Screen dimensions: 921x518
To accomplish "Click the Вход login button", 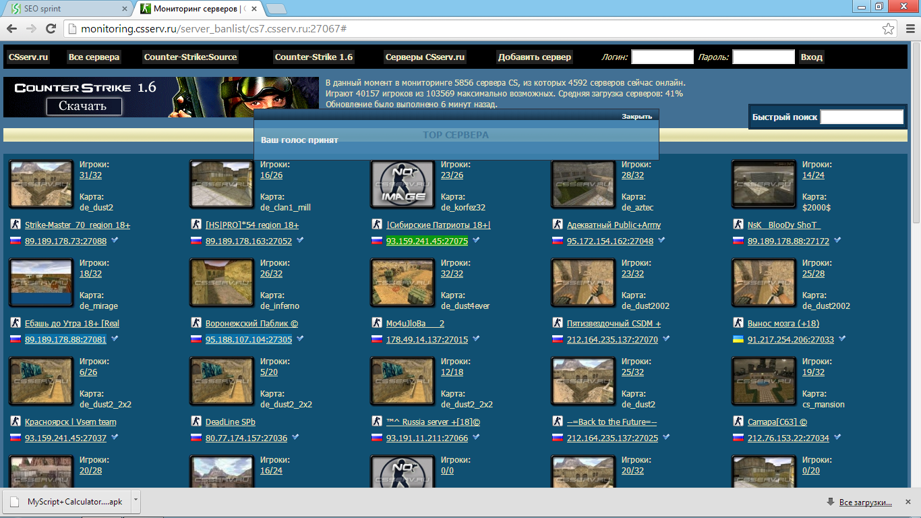I will [x=812, y=57].
